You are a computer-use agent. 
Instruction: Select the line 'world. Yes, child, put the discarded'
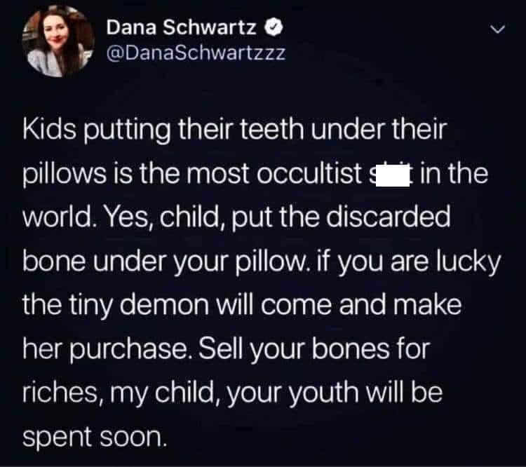coord(236,217)
